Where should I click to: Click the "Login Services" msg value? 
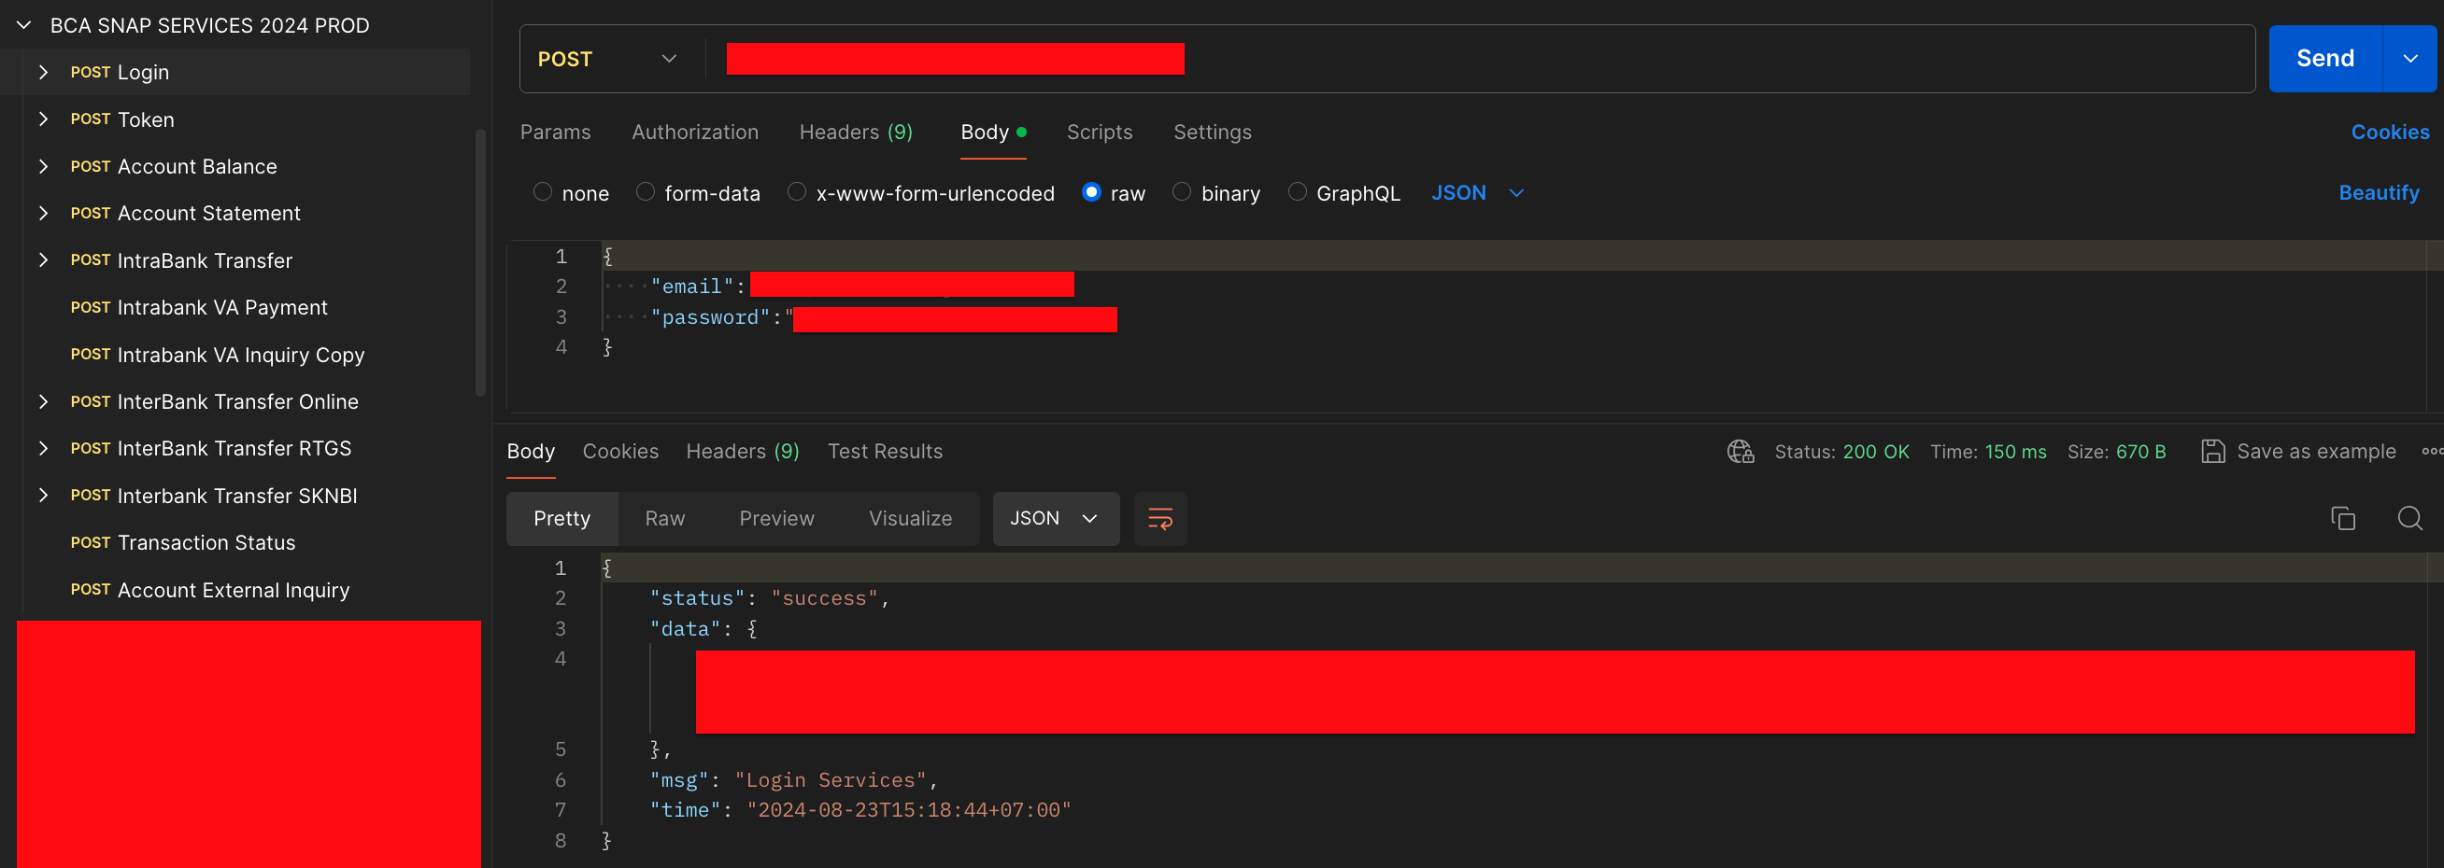pyautogui.click(x=831, y=780)
